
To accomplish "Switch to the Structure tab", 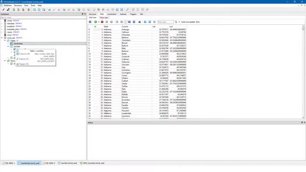I will pyautogui.click(x=92, y=14).
